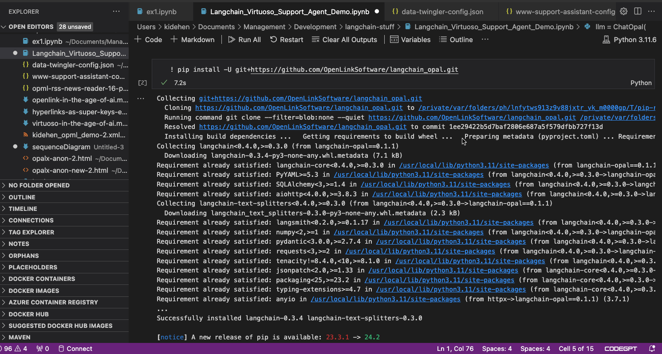The width and height of the screenshot is (662, 354).
Task: Click 28 unsaved badge
Action: click(75, 27)
